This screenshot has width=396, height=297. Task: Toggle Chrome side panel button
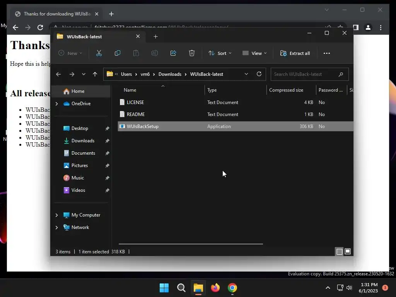pos(356,27)
